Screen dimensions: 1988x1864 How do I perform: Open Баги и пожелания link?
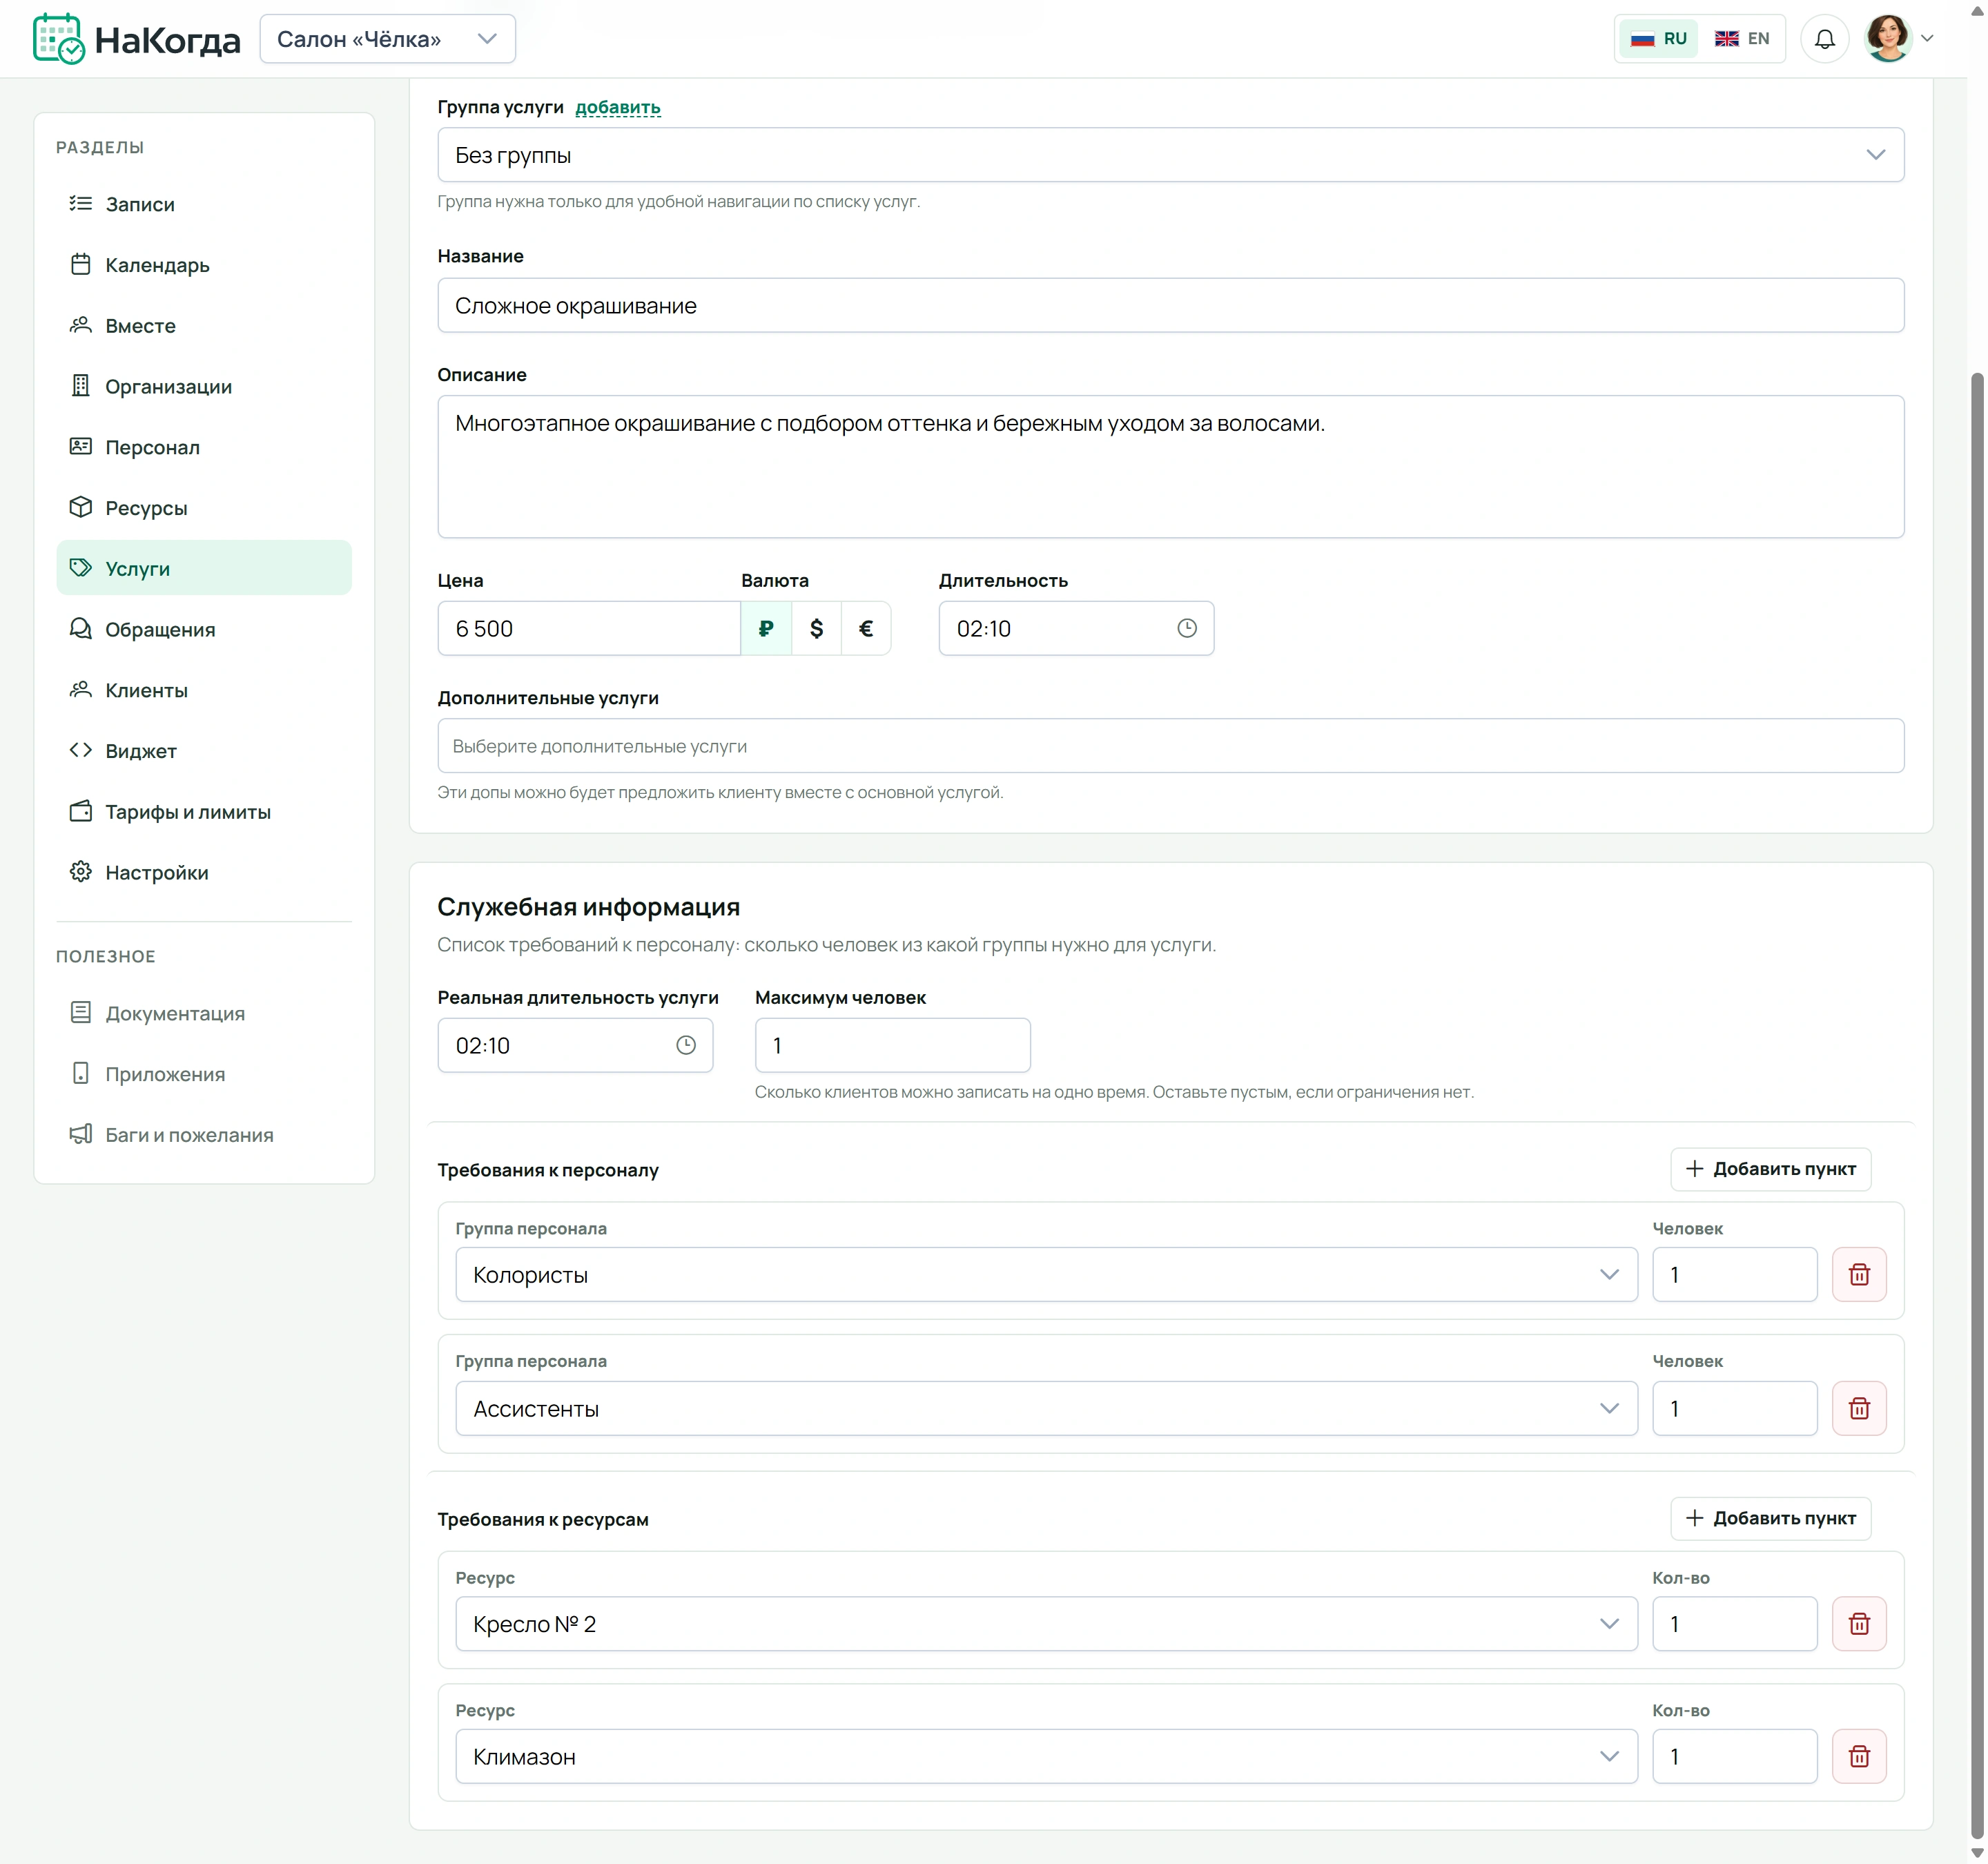click(204, 1134)
